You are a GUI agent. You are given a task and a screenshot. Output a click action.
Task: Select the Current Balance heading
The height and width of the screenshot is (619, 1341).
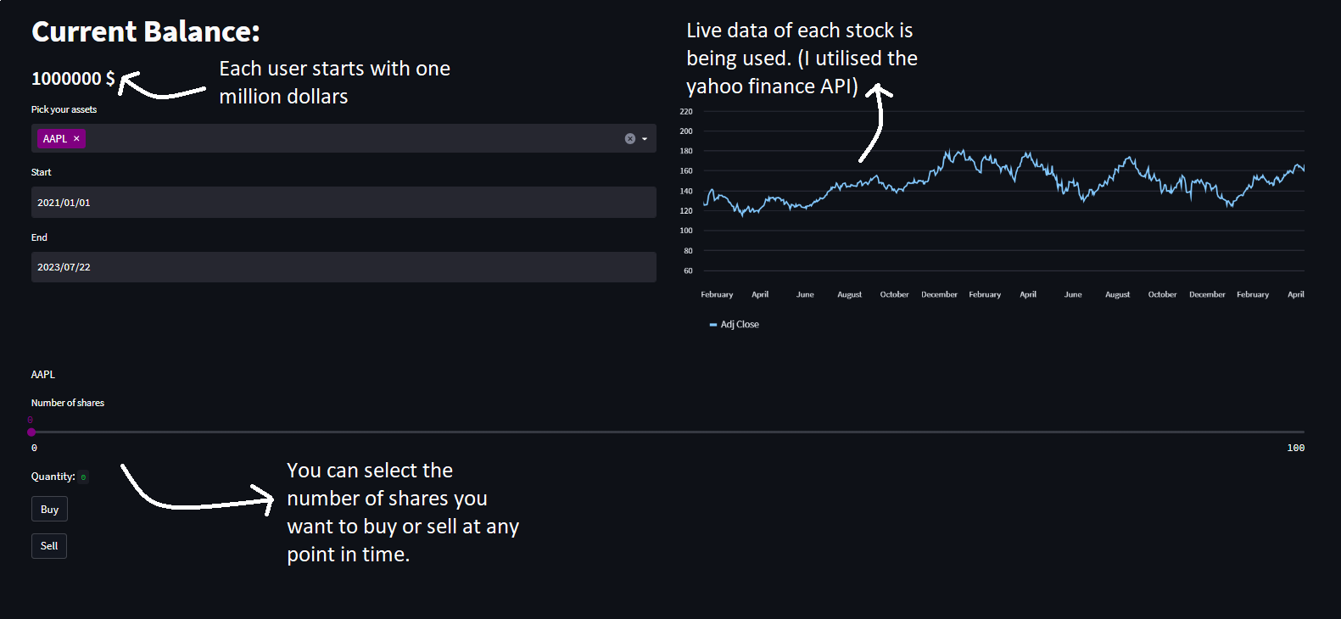click(146, 31)
